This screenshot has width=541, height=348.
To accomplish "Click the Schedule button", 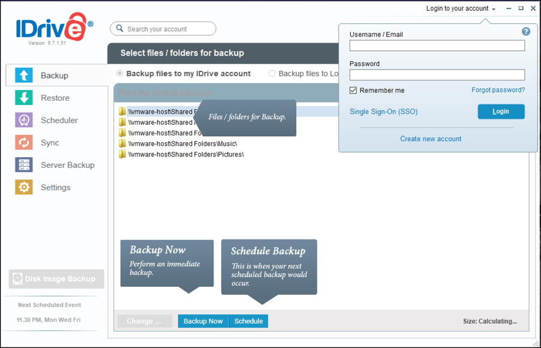I will click(248, 321).
